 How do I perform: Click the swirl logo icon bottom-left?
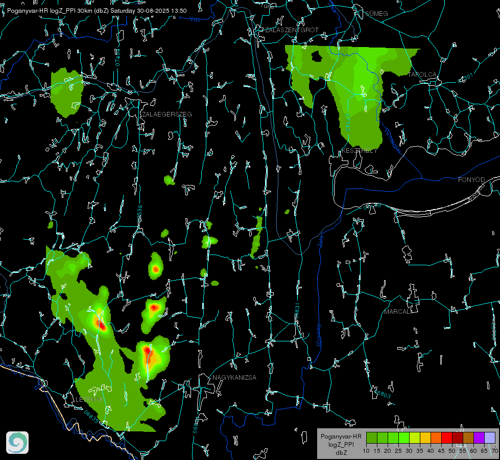pos(17,443)
